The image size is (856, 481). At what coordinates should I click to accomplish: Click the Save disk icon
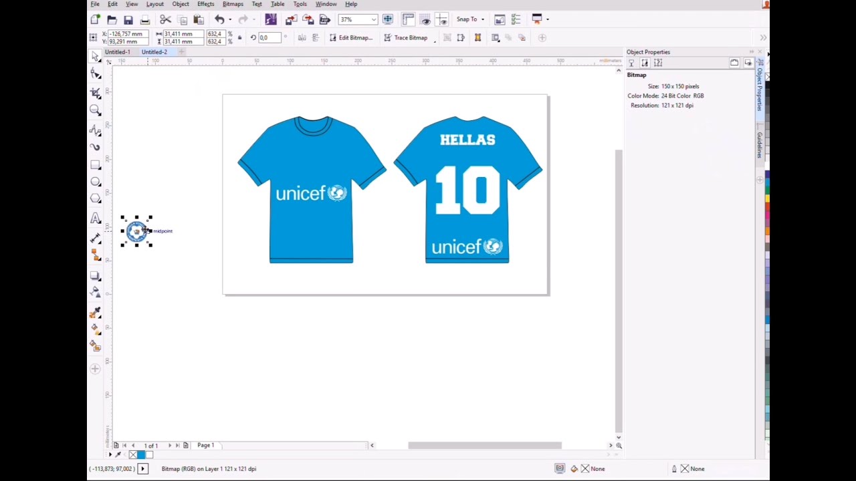click(128, 19)
